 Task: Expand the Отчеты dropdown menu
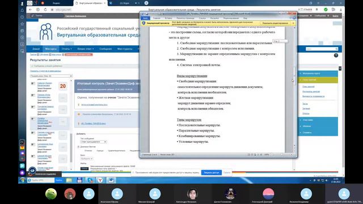tap(67, 49)
